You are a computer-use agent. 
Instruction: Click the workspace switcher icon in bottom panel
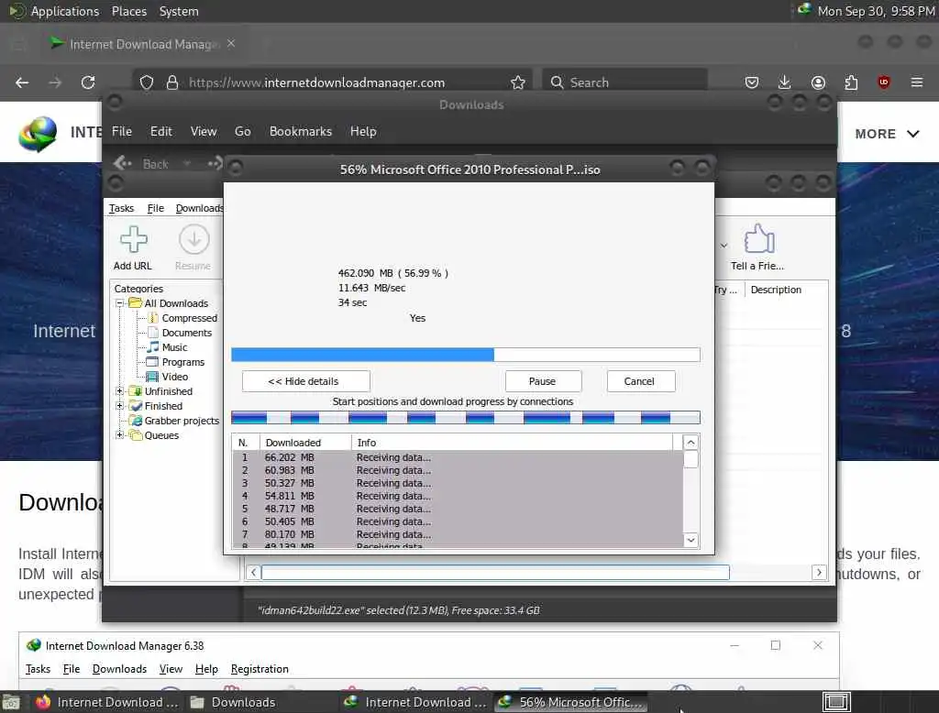pyautogui.click(x=836, y=702)
